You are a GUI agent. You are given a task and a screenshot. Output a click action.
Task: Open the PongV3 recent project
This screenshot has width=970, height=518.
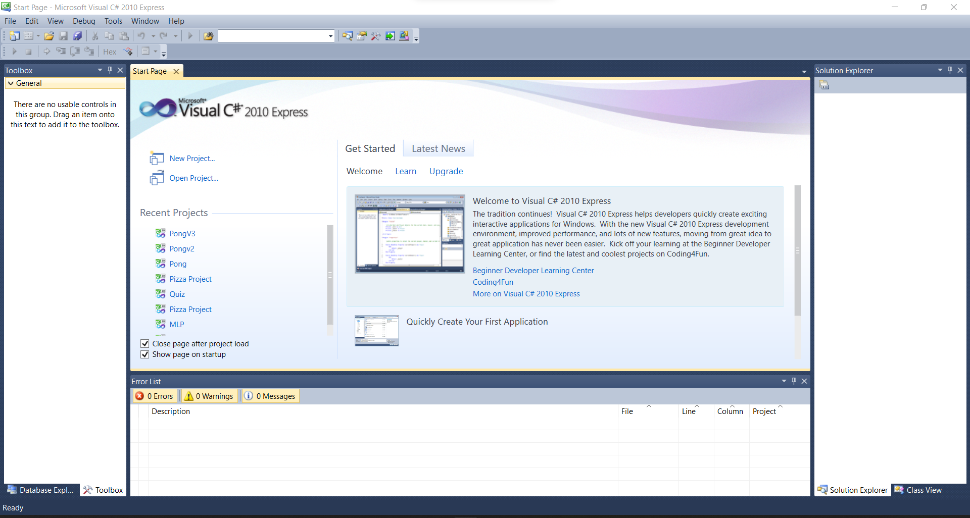point(182,234)
